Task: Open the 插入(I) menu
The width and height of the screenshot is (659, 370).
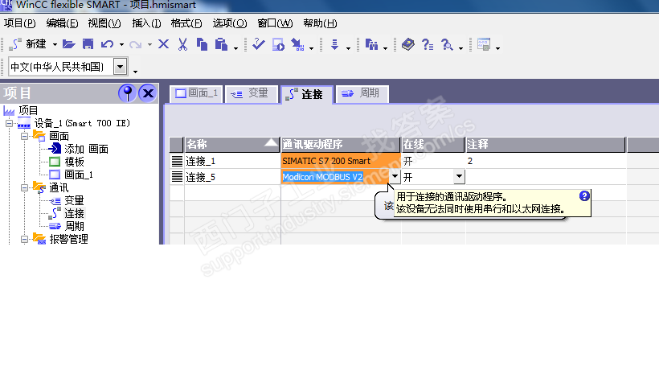Action: (146, 23)
